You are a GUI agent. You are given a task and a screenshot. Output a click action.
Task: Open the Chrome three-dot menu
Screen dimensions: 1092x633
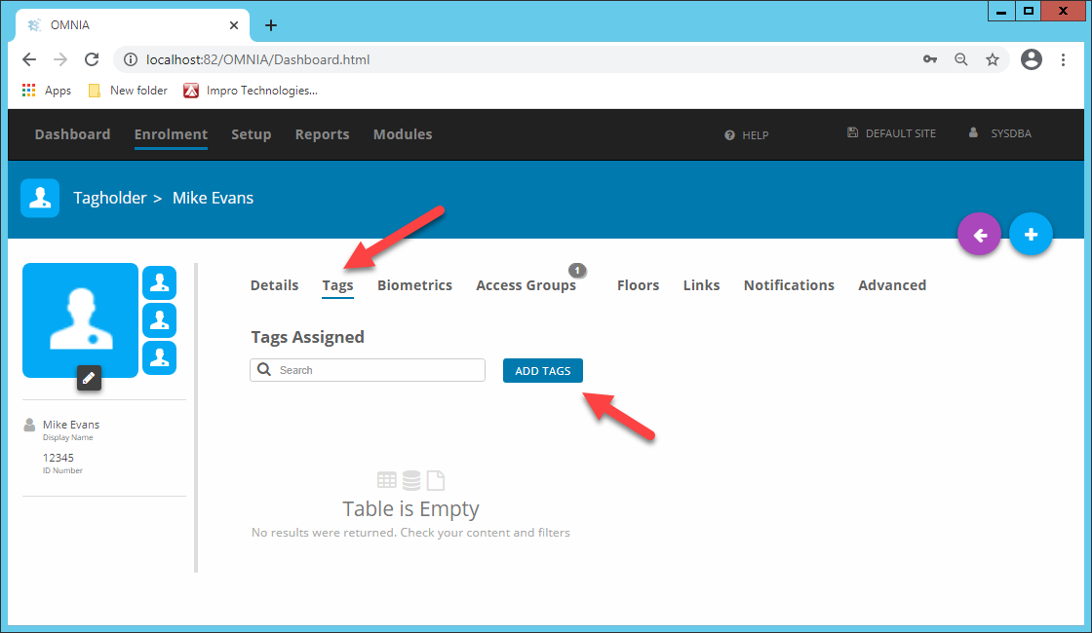1063,59
